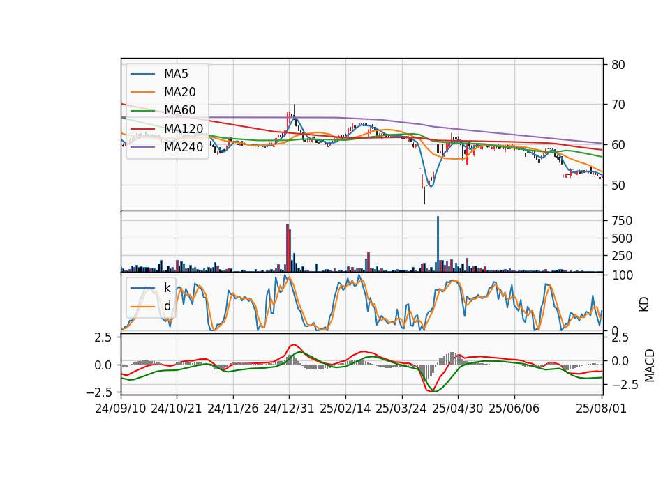Viewport: 670px width, 481px height.
Task: Click the 24/10/21 date axis label
Action: click(x=177, y=409)
